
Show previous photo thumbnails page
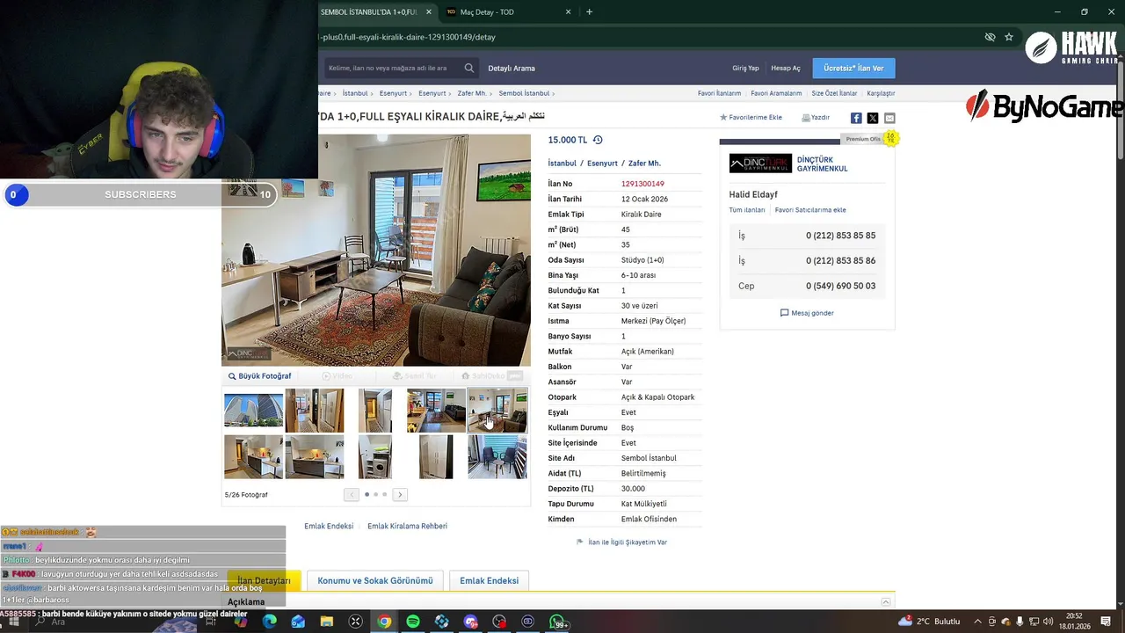pyautogui.click(x=352, y=495)
